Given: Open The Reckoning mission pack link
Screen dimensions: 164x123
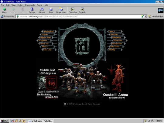Looking at the screenshot, I should tap(44, 94).
